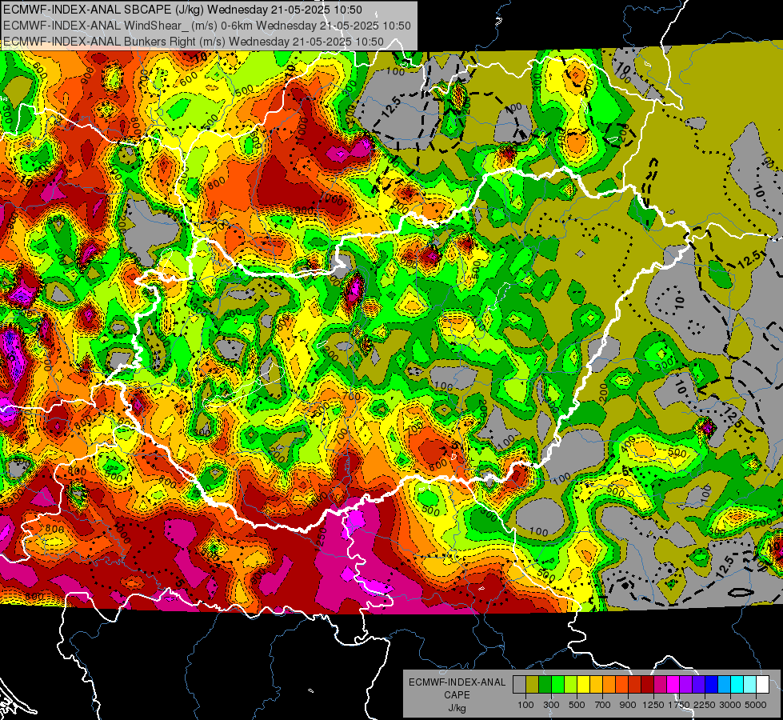
Task: Click the legend value 700
Action: point(603,705)
